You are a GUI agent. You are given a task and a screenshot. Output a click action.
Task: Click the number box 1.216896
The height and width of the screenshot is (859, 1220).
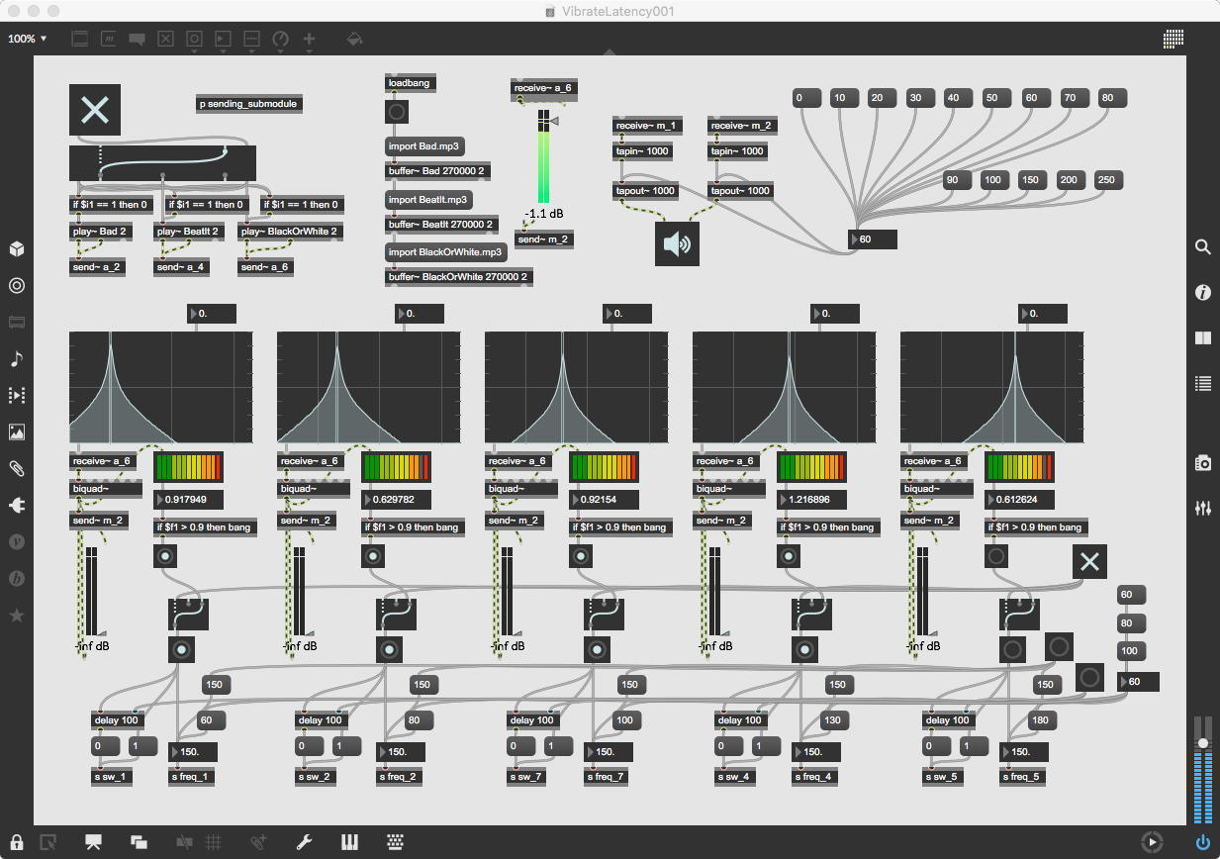click(811, 500)
